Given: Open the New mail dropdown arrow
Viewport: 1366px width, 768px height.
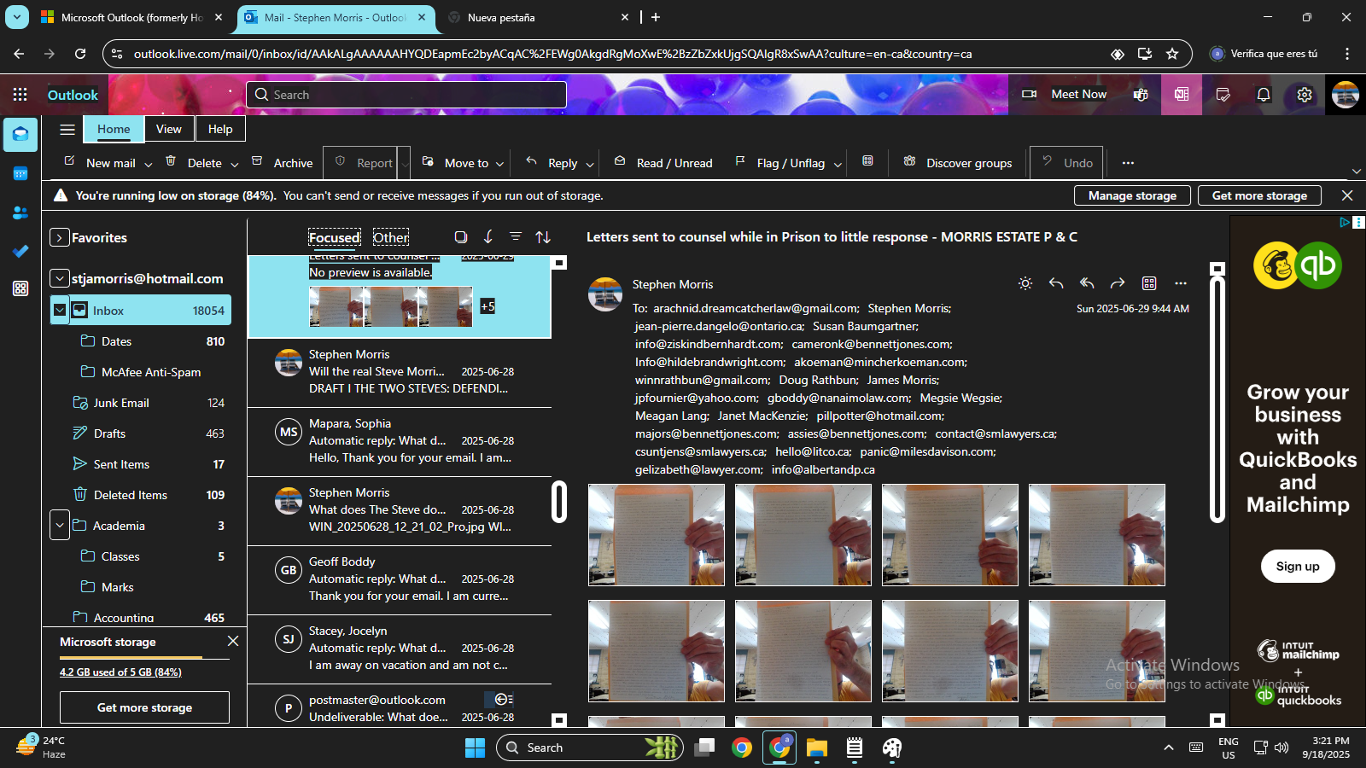Looking at the screenshot, I should point(148,164).
